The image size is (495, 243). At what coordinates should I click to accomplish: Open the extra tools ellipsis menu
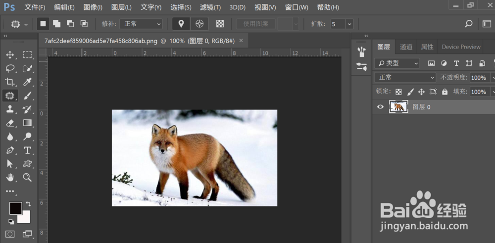(x=10, y=191)
